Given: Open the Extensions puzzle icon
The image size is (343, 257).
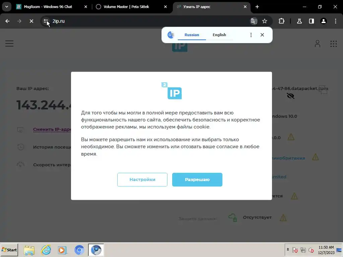Looking at the screenshot, I should [281, 21].
